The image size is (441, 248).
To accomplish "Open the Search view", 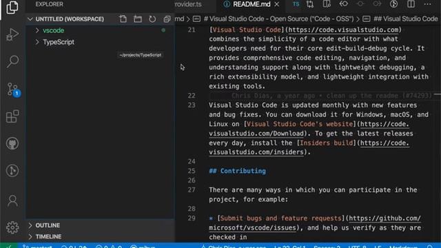I will pos(12,61).
